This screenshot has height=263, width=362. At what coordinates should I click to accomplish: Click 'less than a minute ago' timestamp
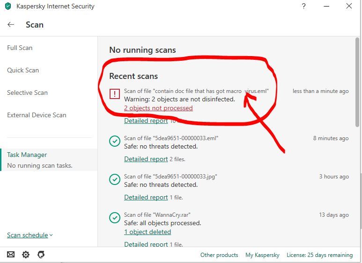click(321, 91)
